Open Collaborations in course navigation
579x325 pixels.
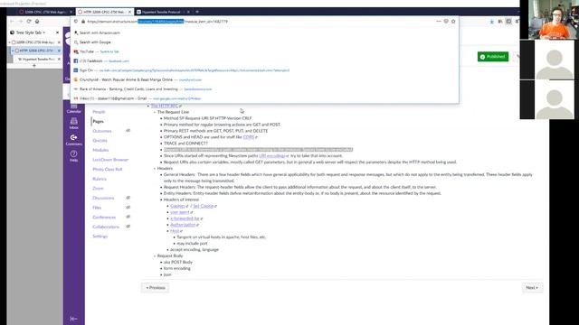tap(106, 227)
